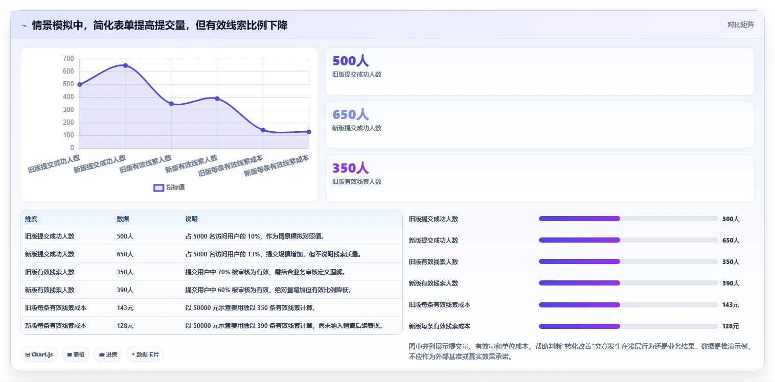Viewport: 775px width, 382px height.
Task: Click the blue icon beside the headline
Action: click(25, 25)
